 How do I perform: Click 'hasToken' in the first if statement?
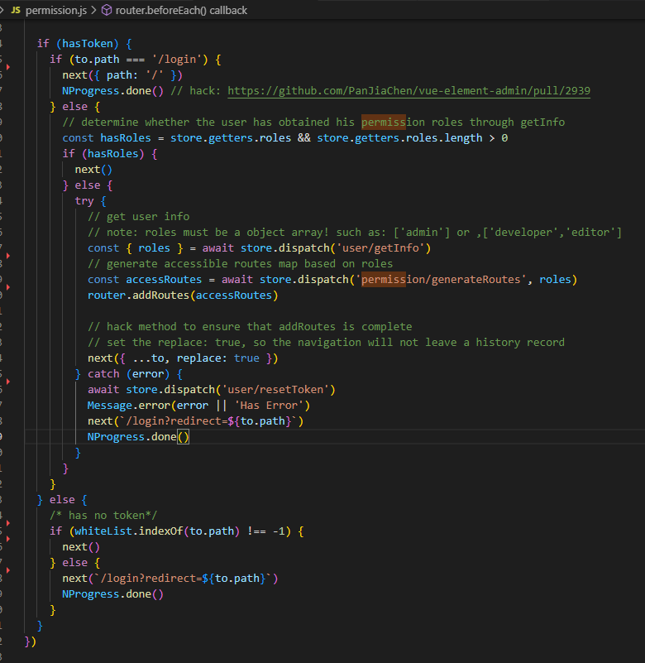pyautogui.click(x=88, y=44)
